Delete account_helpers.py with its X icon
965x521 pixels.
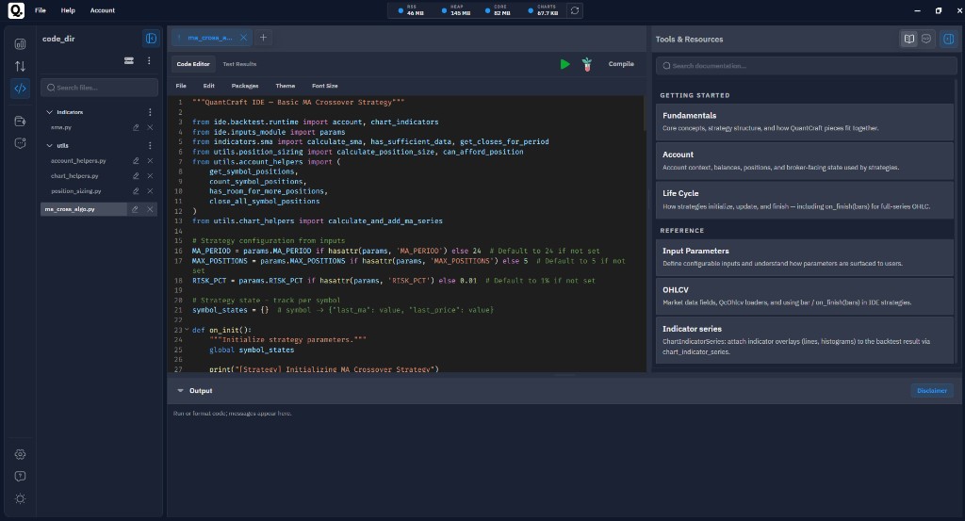tap(150, 160)
